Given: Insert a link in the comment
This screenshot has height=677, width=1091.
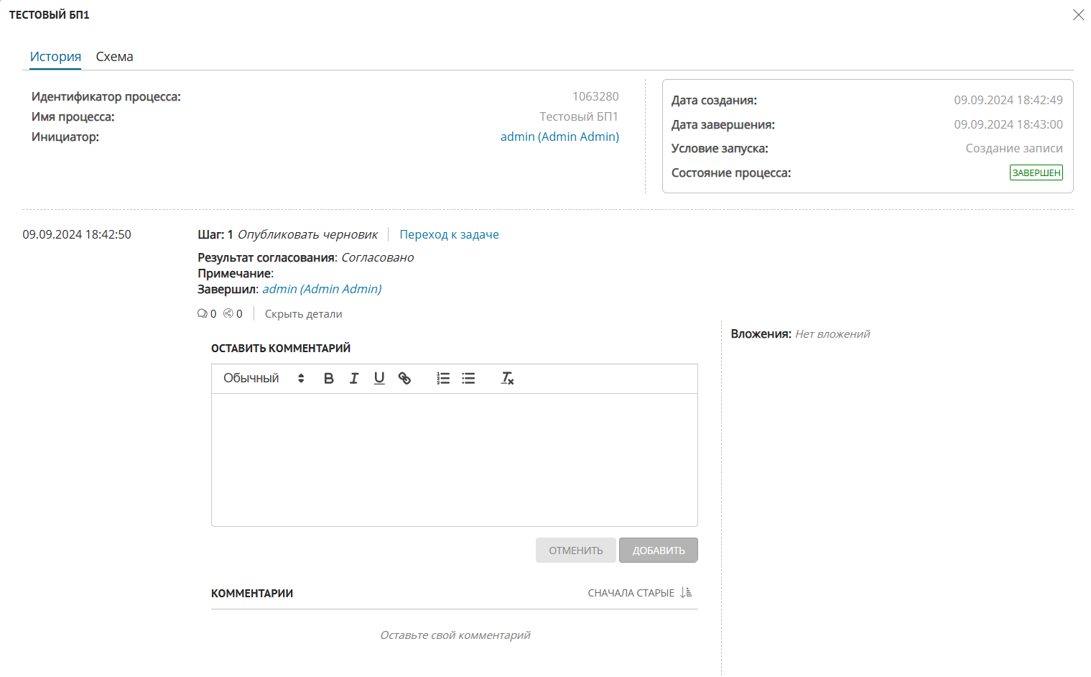Looking at the screenshot, I should [404, 379].
